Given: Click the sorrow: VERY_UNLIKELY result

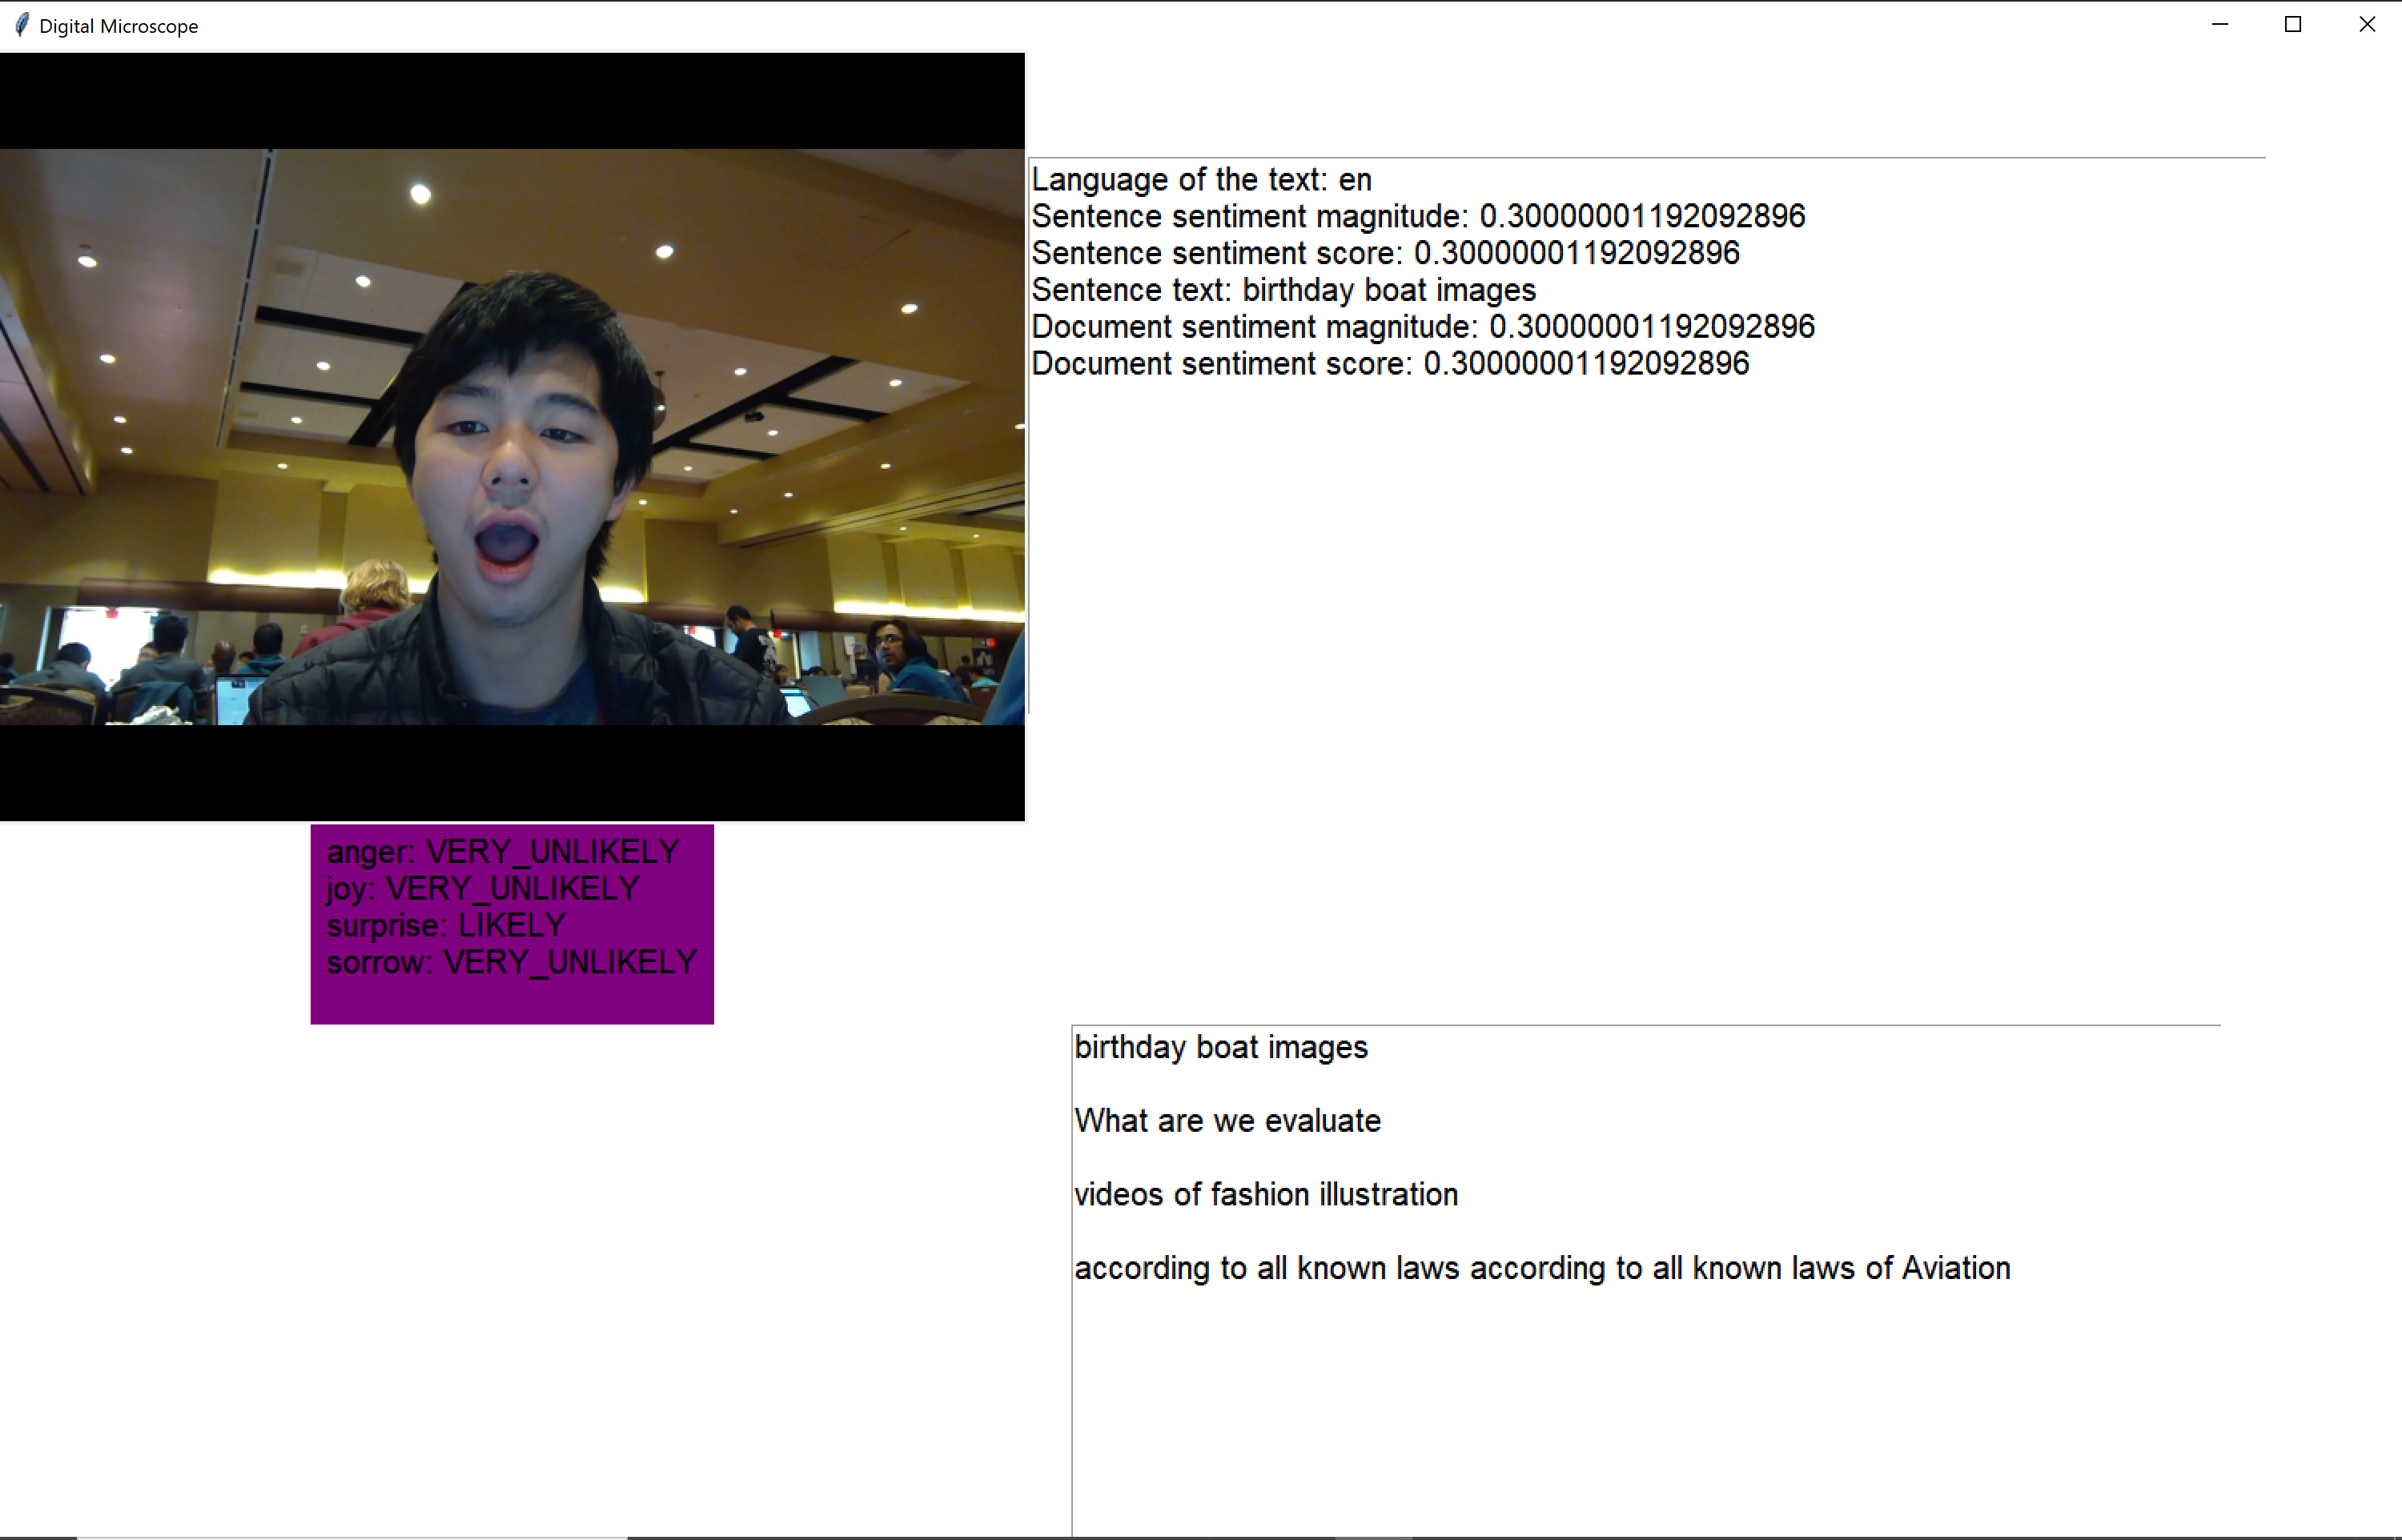Looking at the screenshot, I should [512, 963].
